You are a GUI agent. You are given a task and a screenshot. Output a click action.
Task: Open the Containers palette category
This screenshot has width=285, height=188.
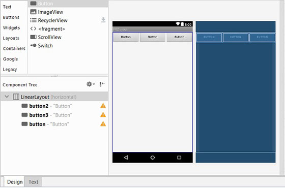coord(14,48)
